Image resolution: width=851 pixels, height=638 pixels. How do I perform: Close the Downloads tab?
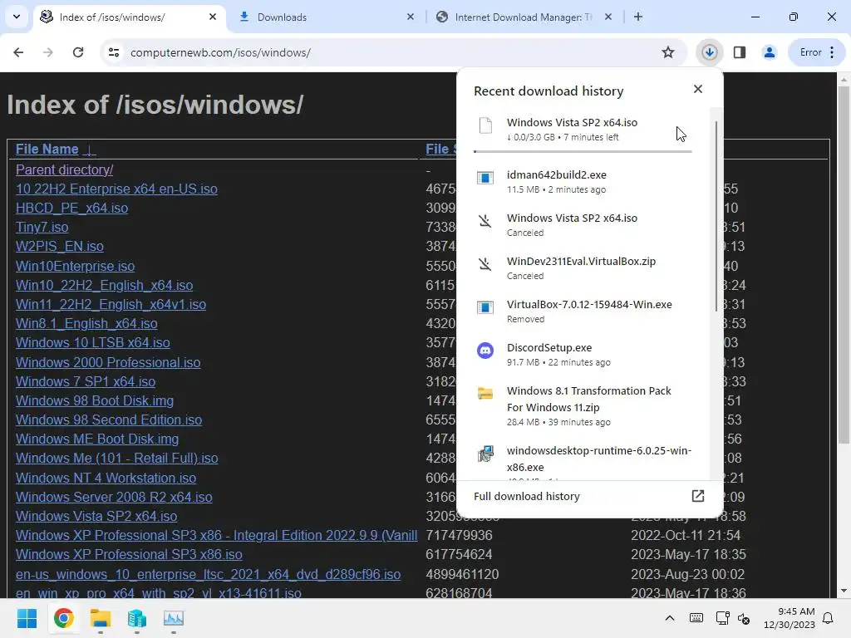(x=411, y=17)
